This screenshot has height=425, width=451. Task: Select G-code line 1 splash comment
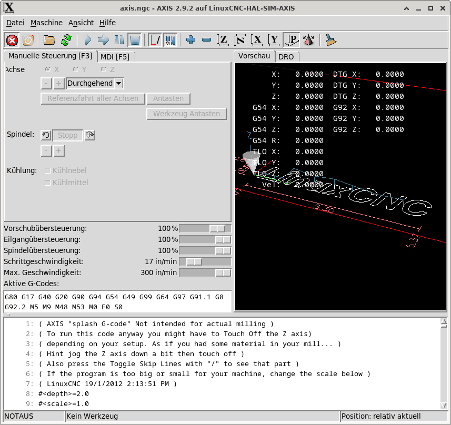click(x=156, y=324)
